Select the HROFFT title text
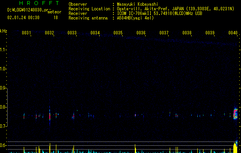The width and height of the screenshot is (241, 153). coord(39,3)
